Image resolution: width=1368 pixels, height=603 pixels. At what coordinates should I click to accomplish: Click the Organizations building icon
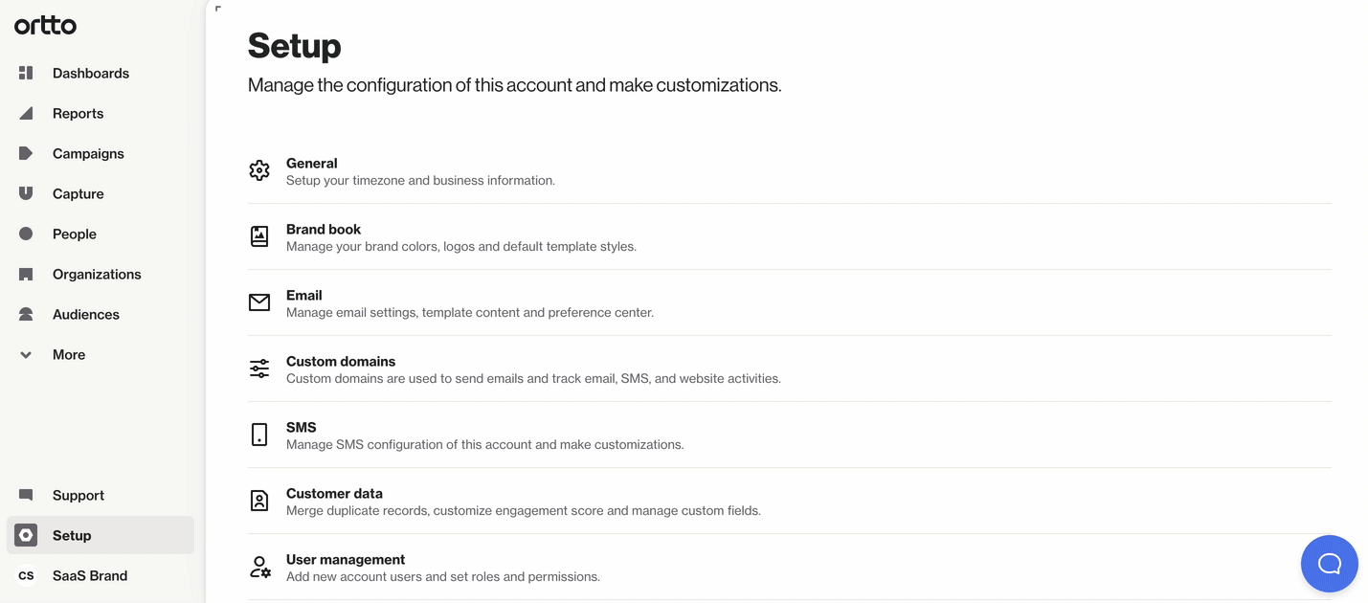point(26,274)
